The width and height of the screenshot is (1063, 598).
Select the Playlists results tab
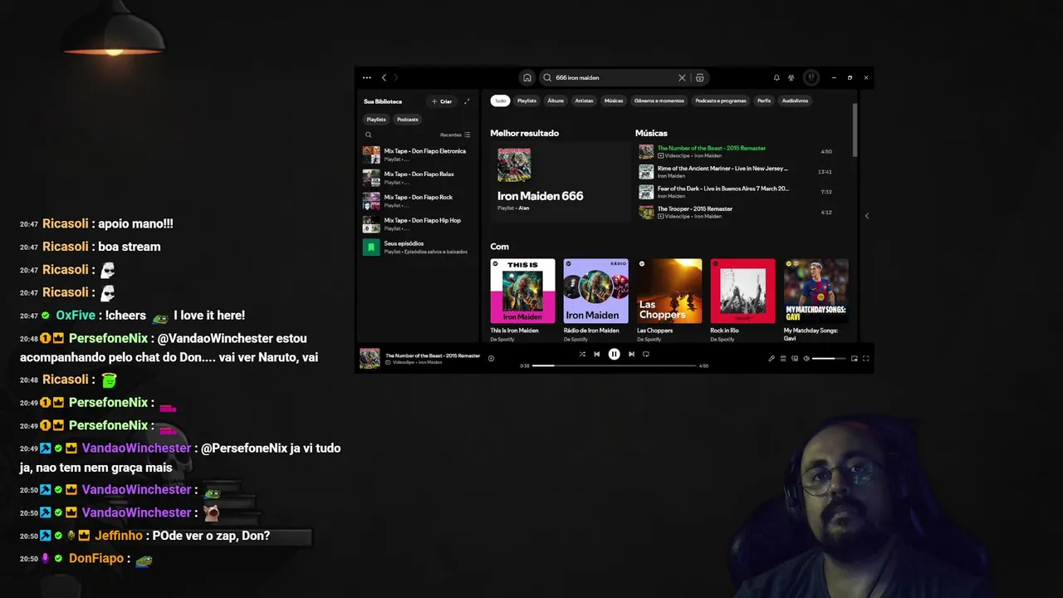click(527, 100)
